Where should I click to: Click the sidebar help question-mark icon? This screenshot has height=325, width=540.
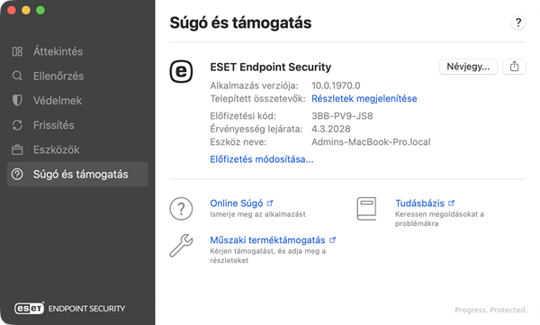pyautogui.click(x=17, y=174)
